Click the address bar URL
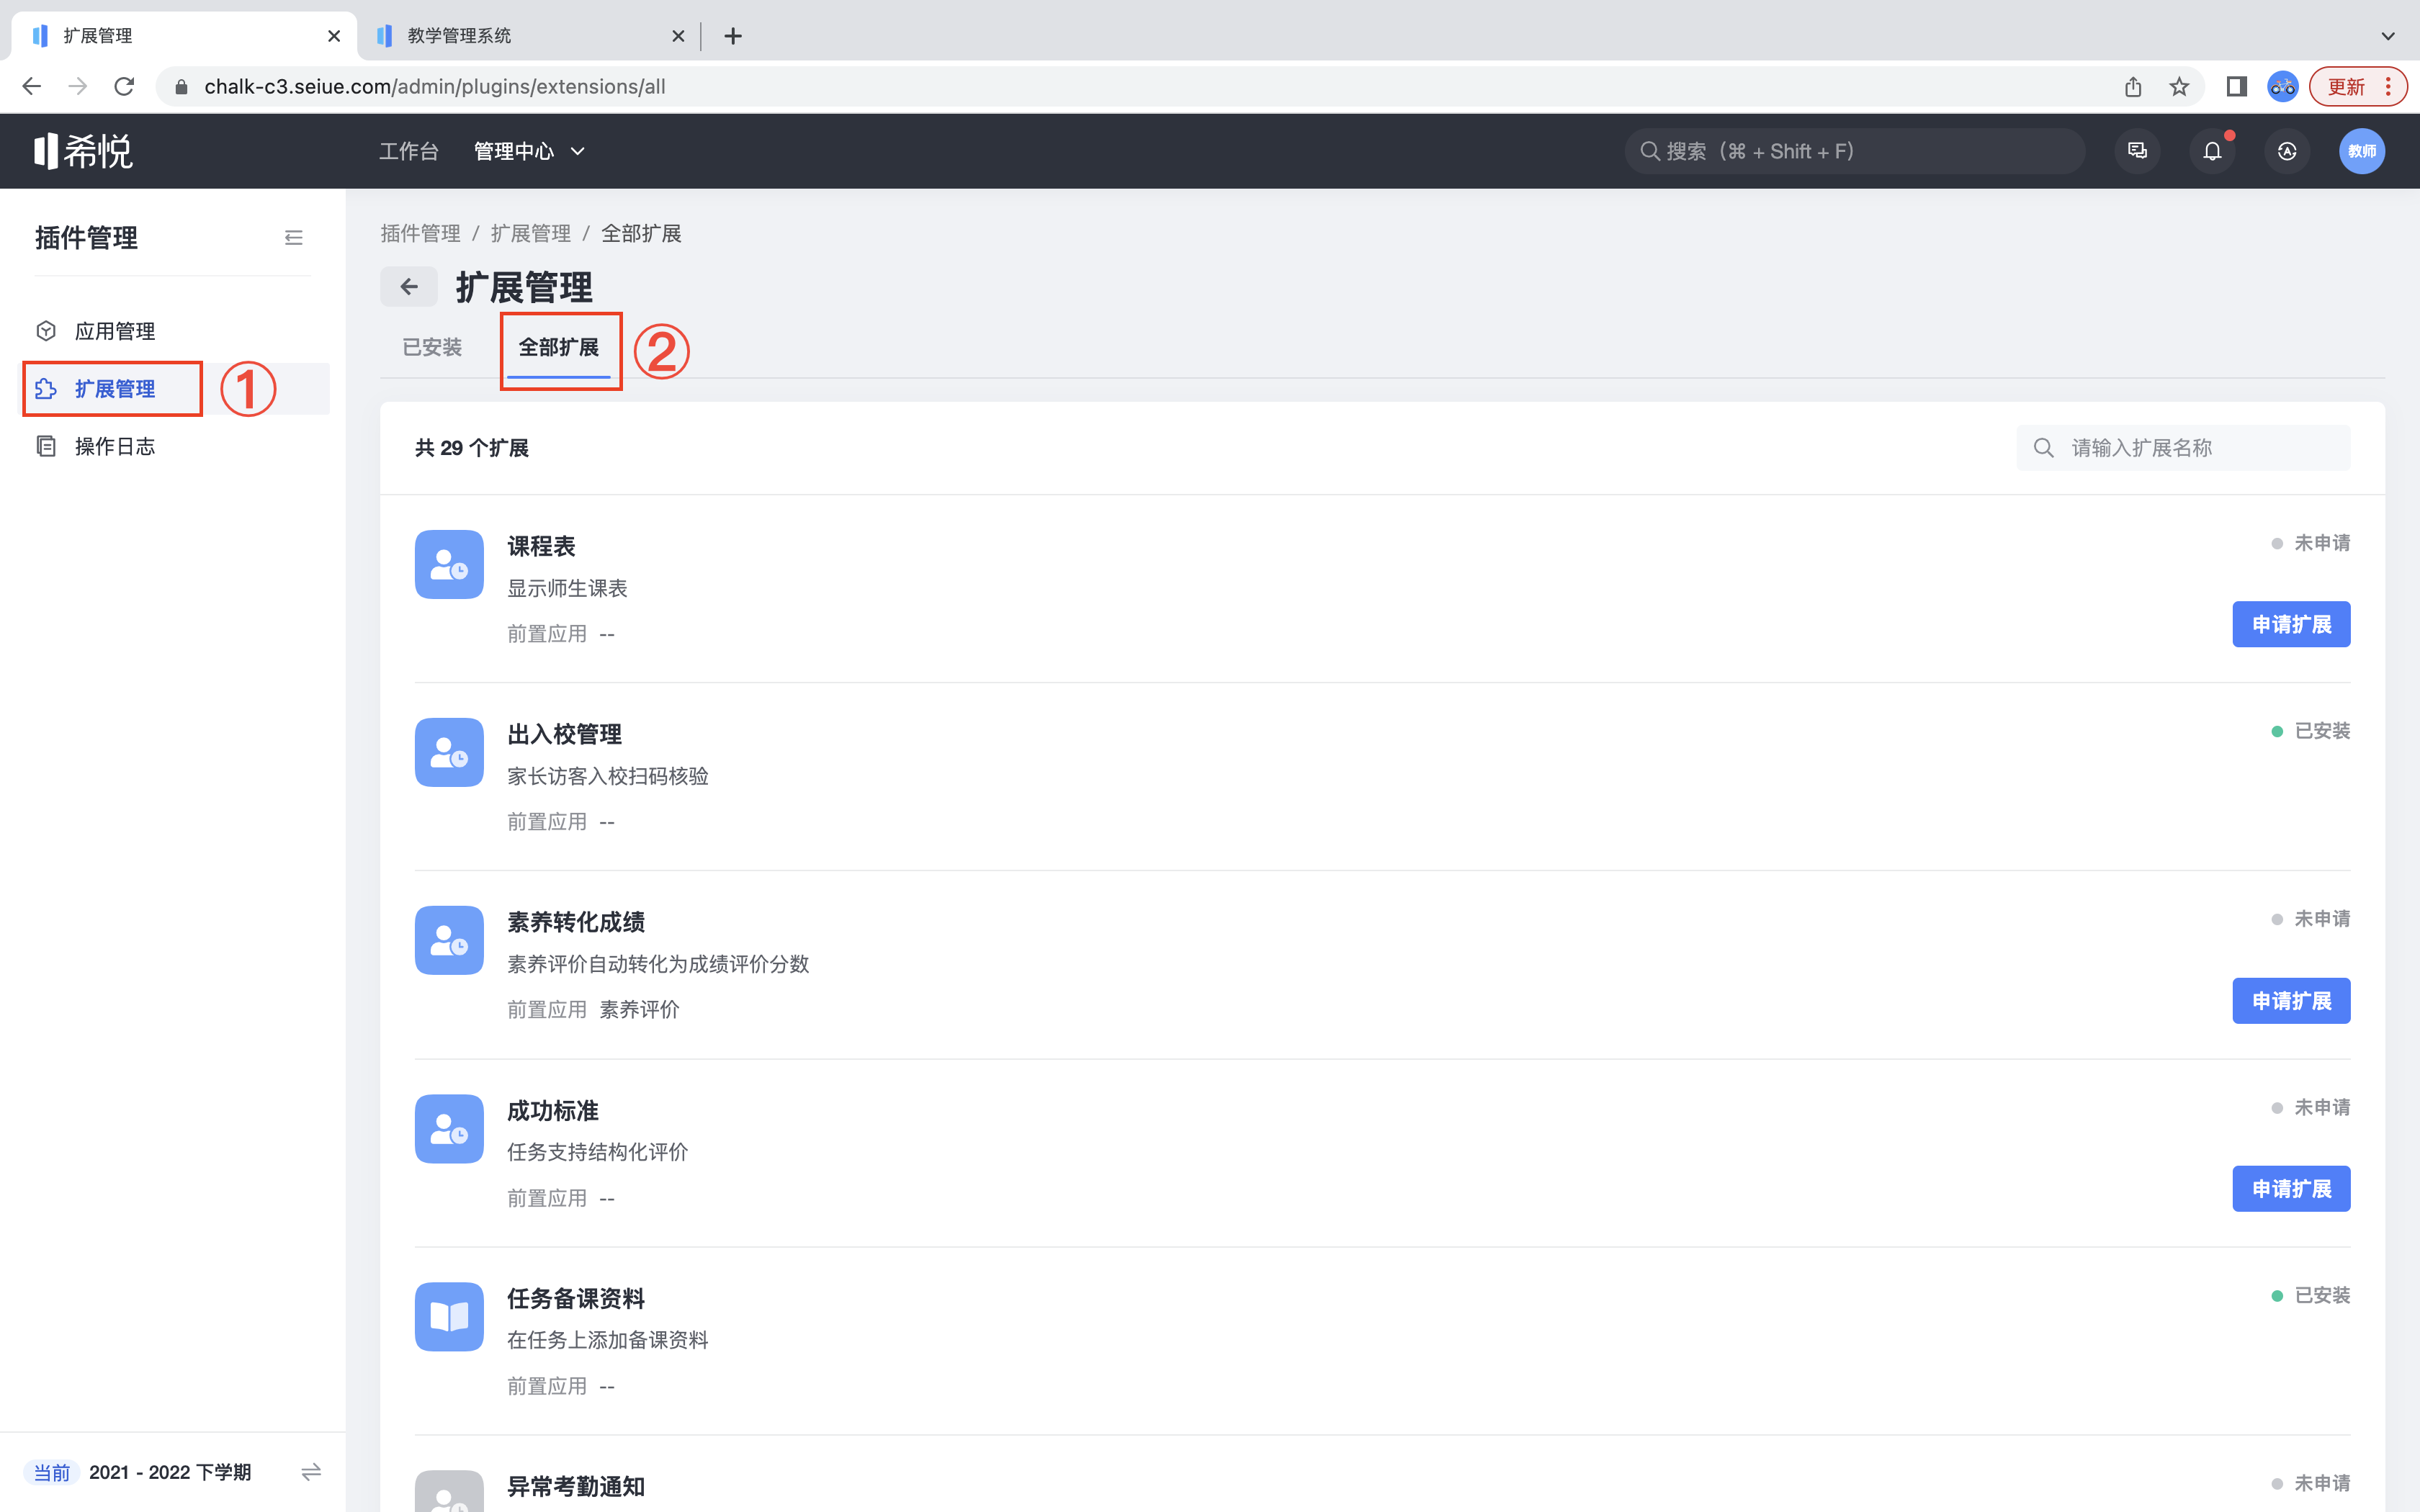Viewport: 2420px width, 1512px height. pyautogui.click(x=435, y=87)
